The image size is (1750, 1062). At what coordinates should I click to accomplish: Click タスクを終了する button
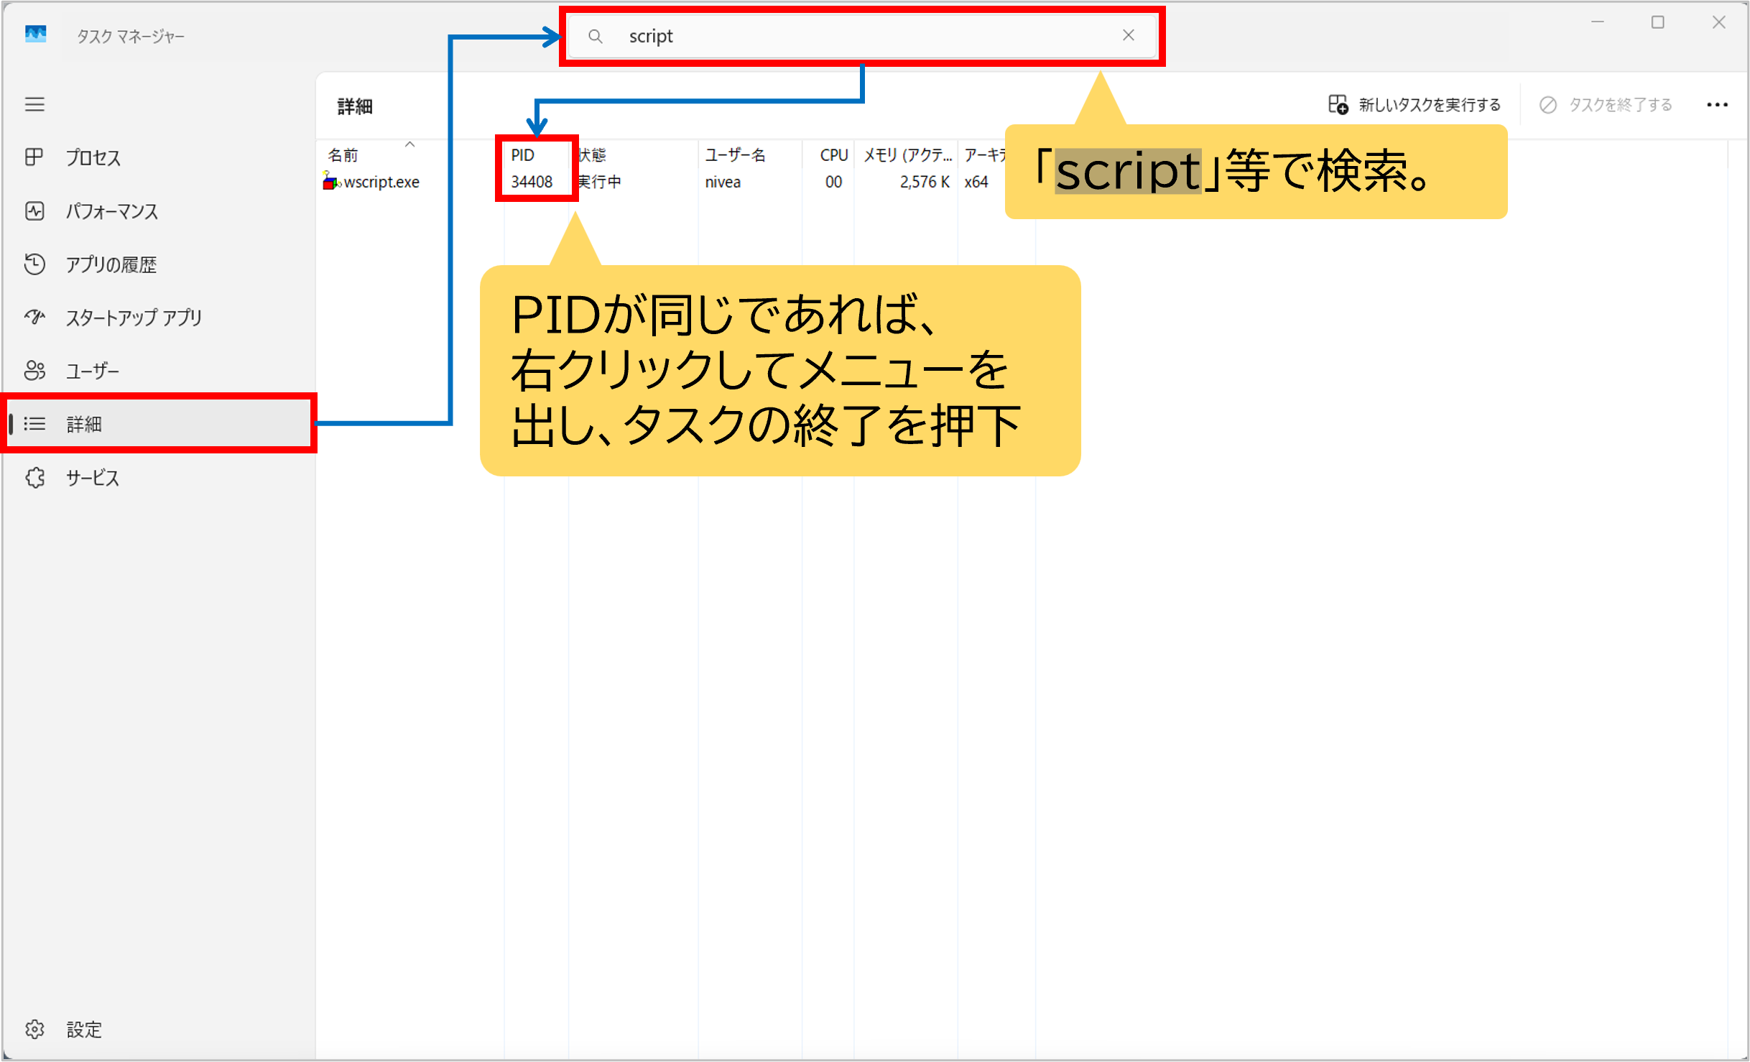point(1606,105)
